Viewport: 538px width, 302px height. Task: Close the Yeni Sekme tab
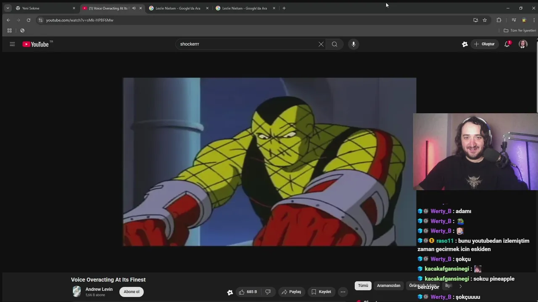click(74, 8)
